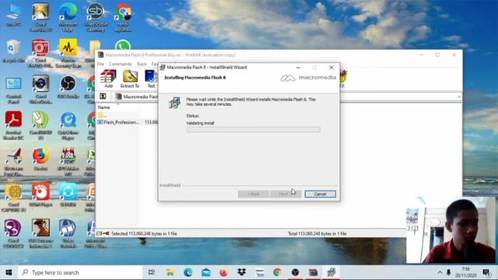Open the WinRAR address path dropdown arrow
Image resolution: width=498 pixels, height=280 pixels.
[459, 96]
